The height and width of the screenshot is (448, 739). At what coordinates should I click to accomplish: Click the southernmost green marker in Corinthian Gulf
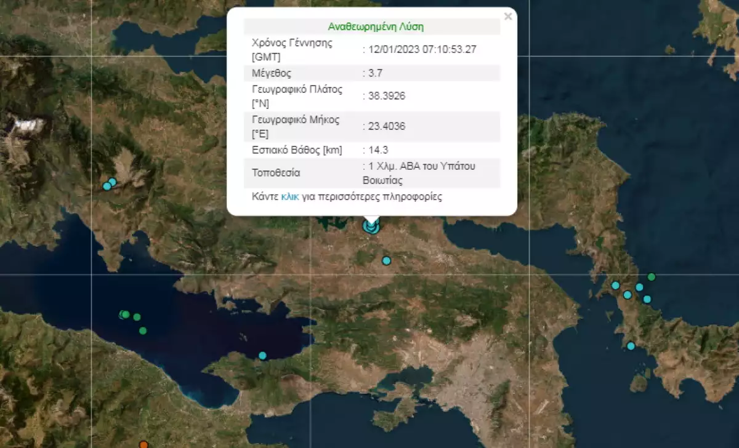click(143, 330)
